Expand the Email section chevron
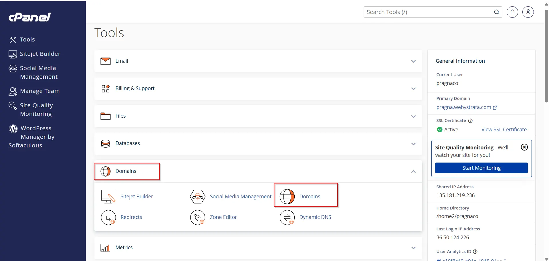Image resolution: width=549 pixels, height=261 pixels. click(413, 61)
